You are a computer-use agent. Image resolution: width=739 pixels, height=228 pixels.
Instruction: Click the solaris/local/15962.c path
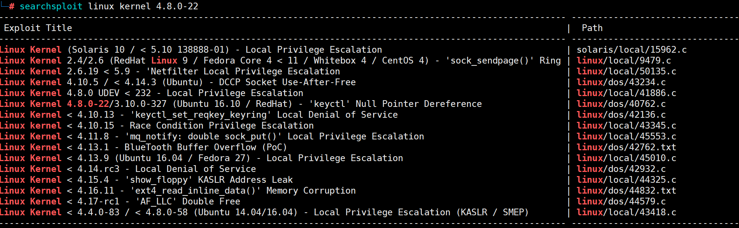[x=632, y=50]
